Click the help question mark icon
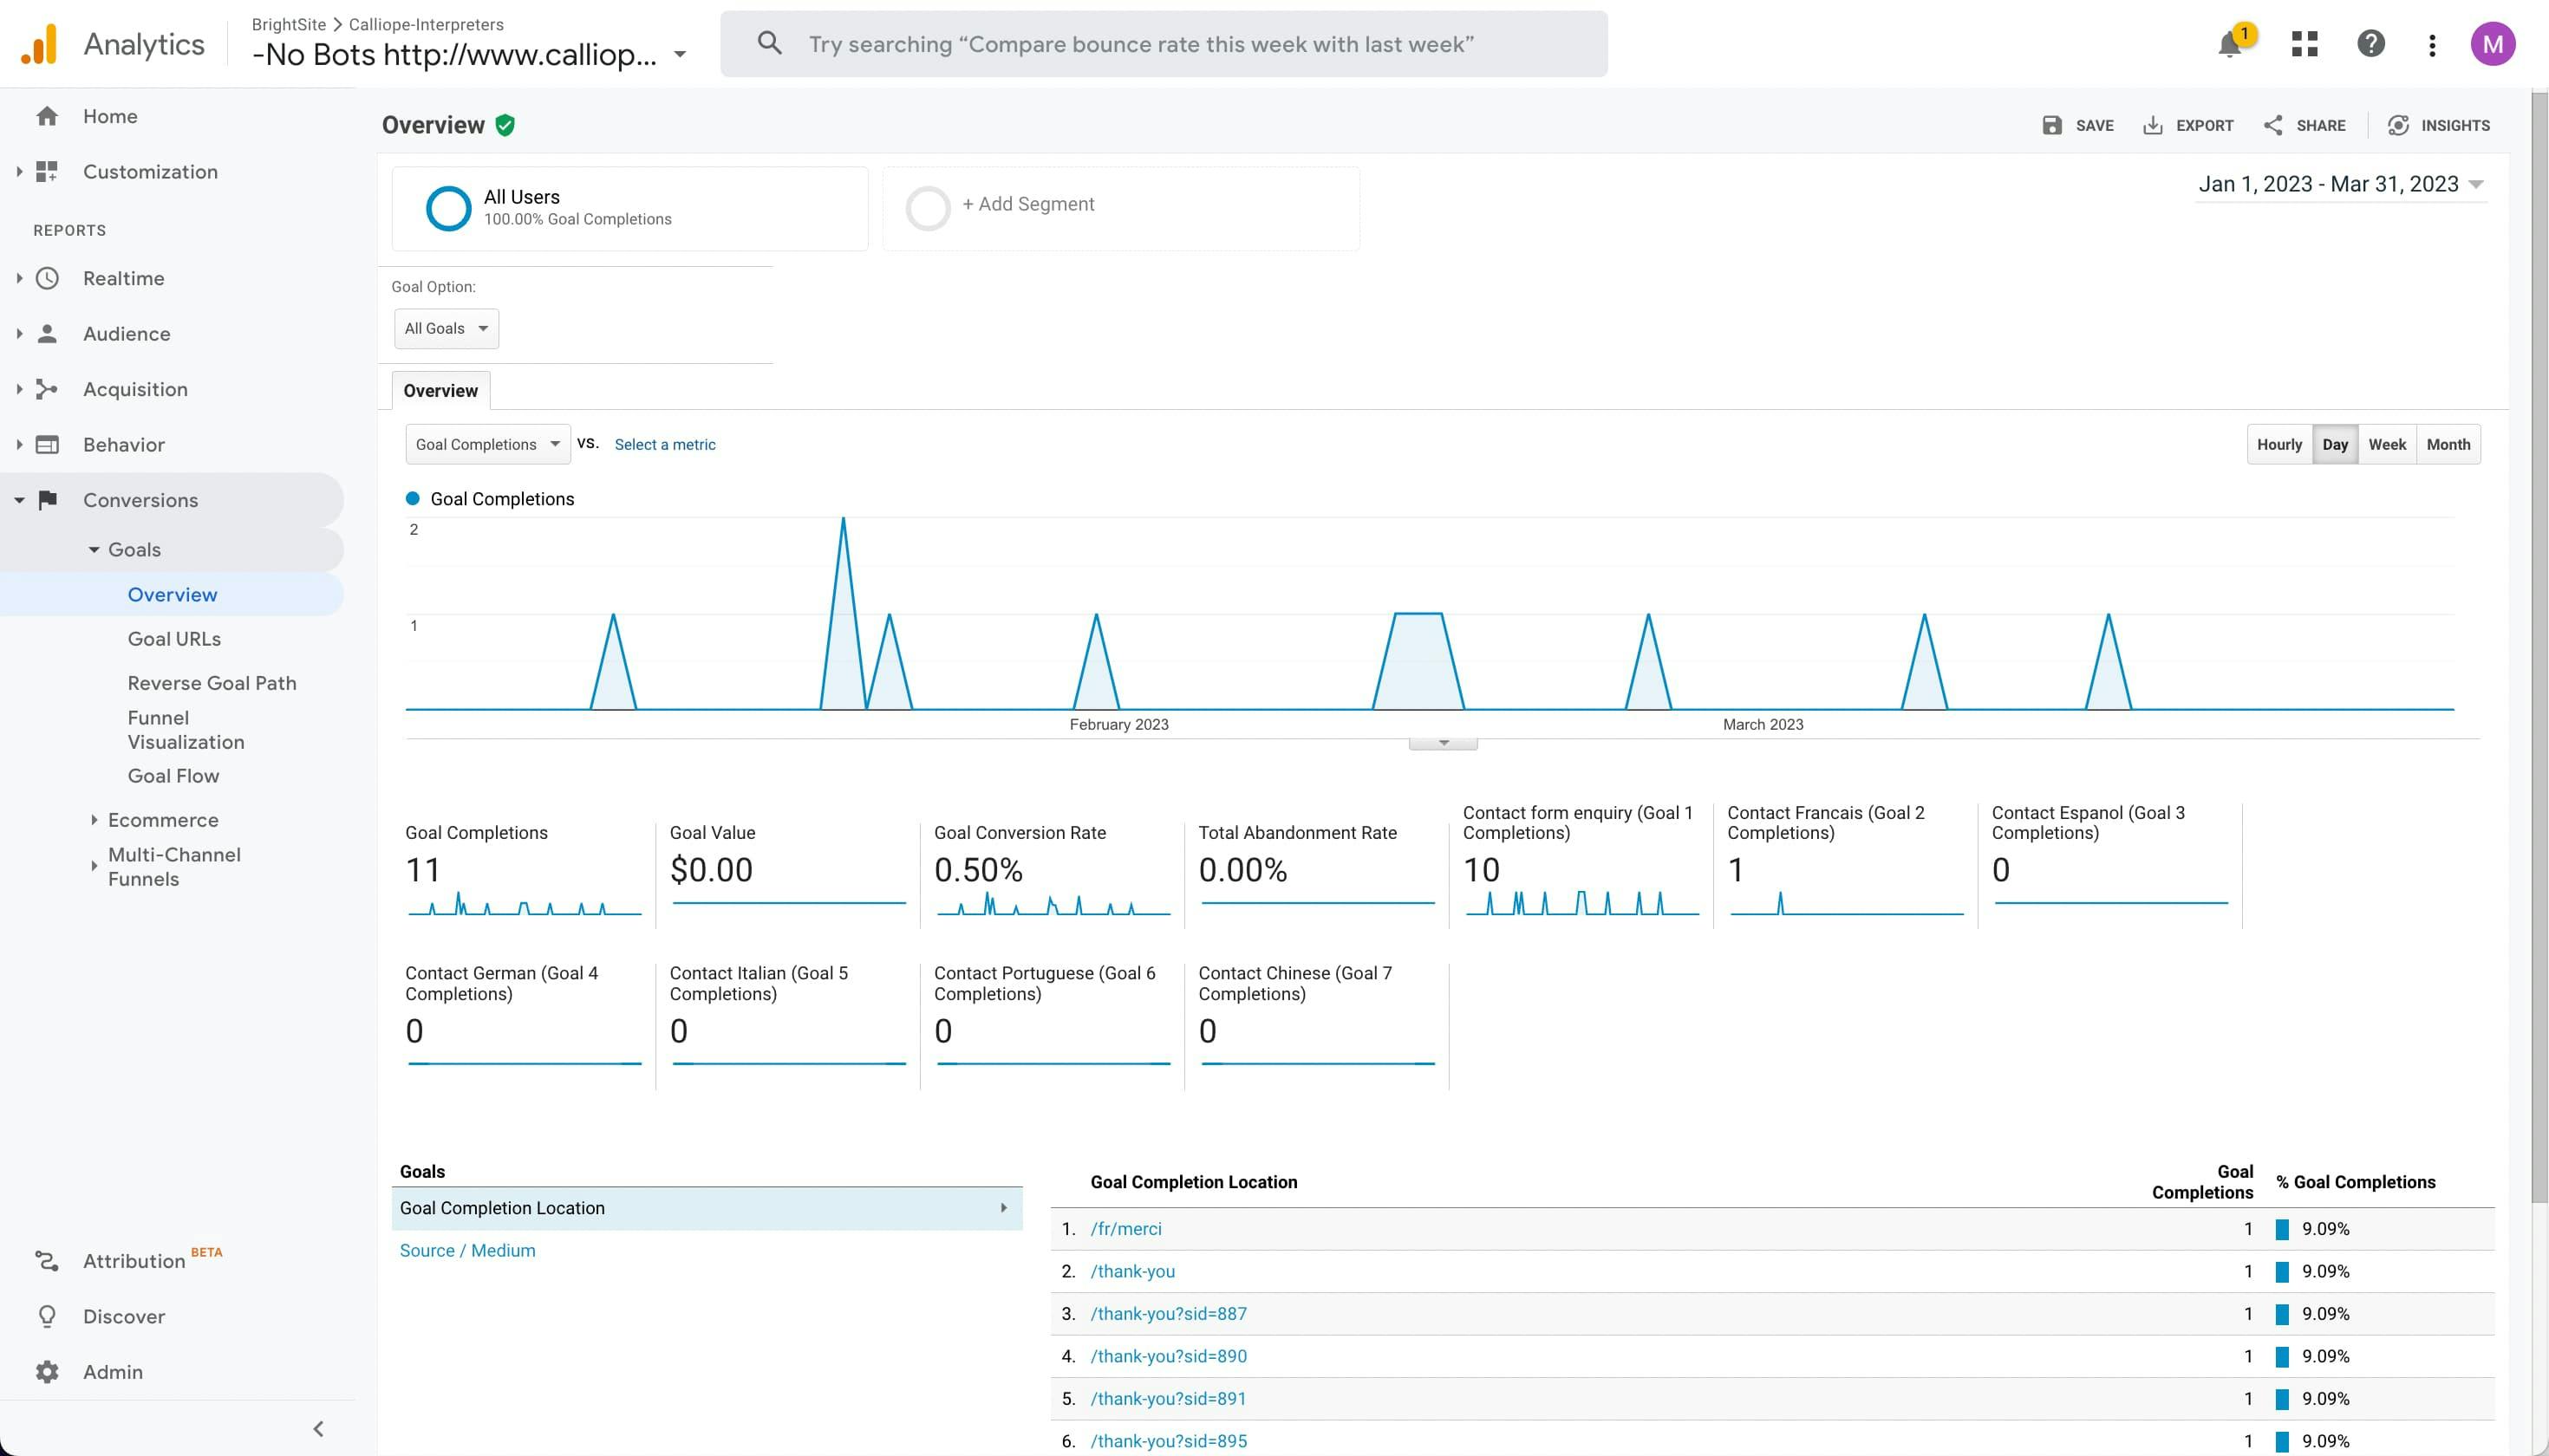The height and width of the screenshot is (1456, 2549). click(x=2370, y=44)
